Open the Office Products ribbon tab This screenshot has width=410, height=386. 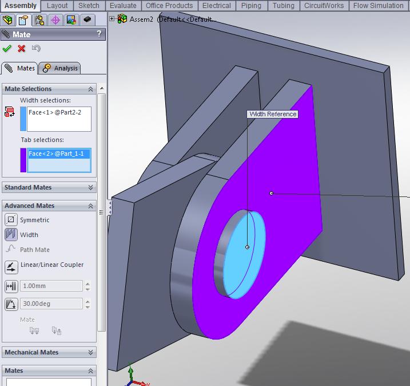[169, 6]
